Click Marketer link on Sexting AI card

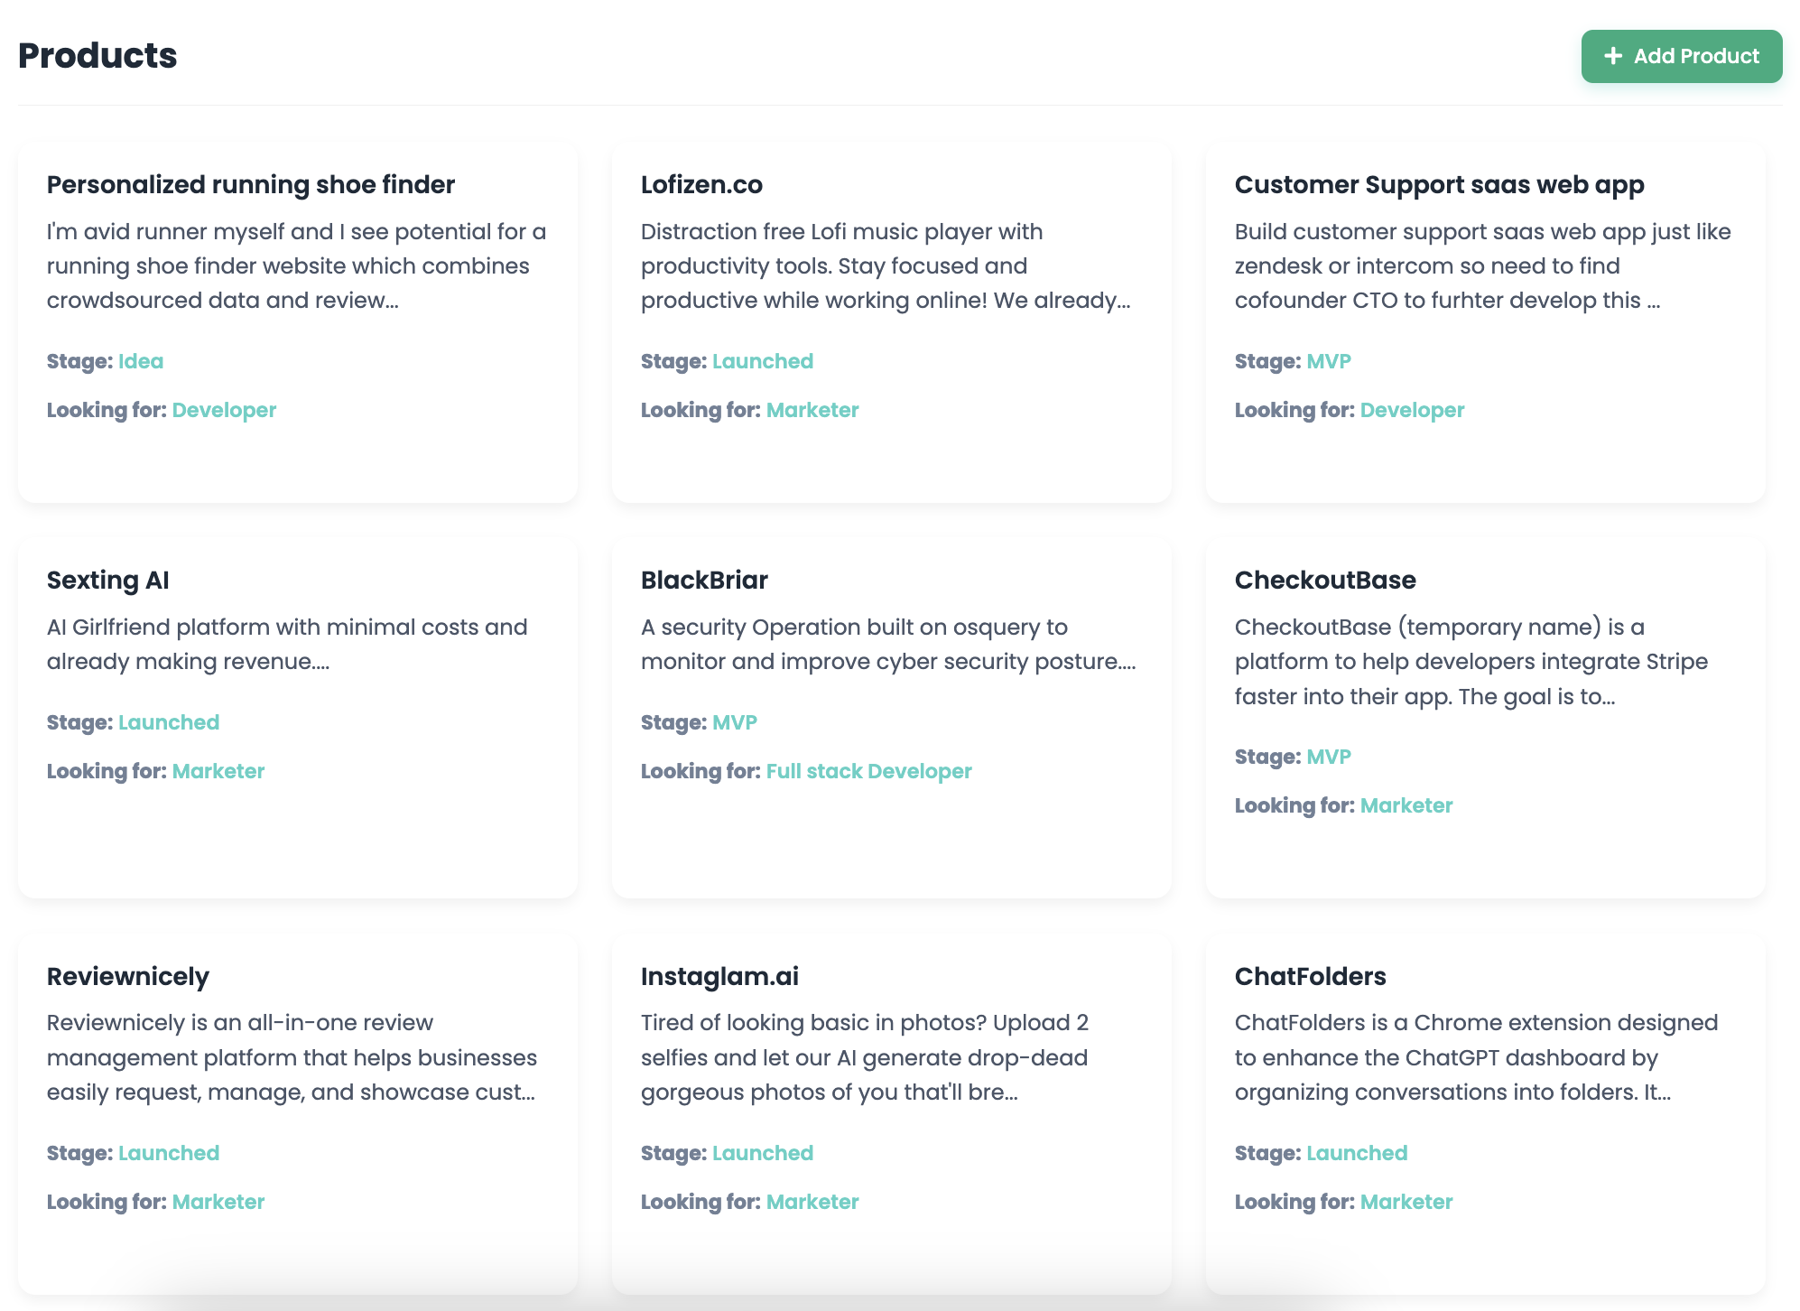point(218,770)
